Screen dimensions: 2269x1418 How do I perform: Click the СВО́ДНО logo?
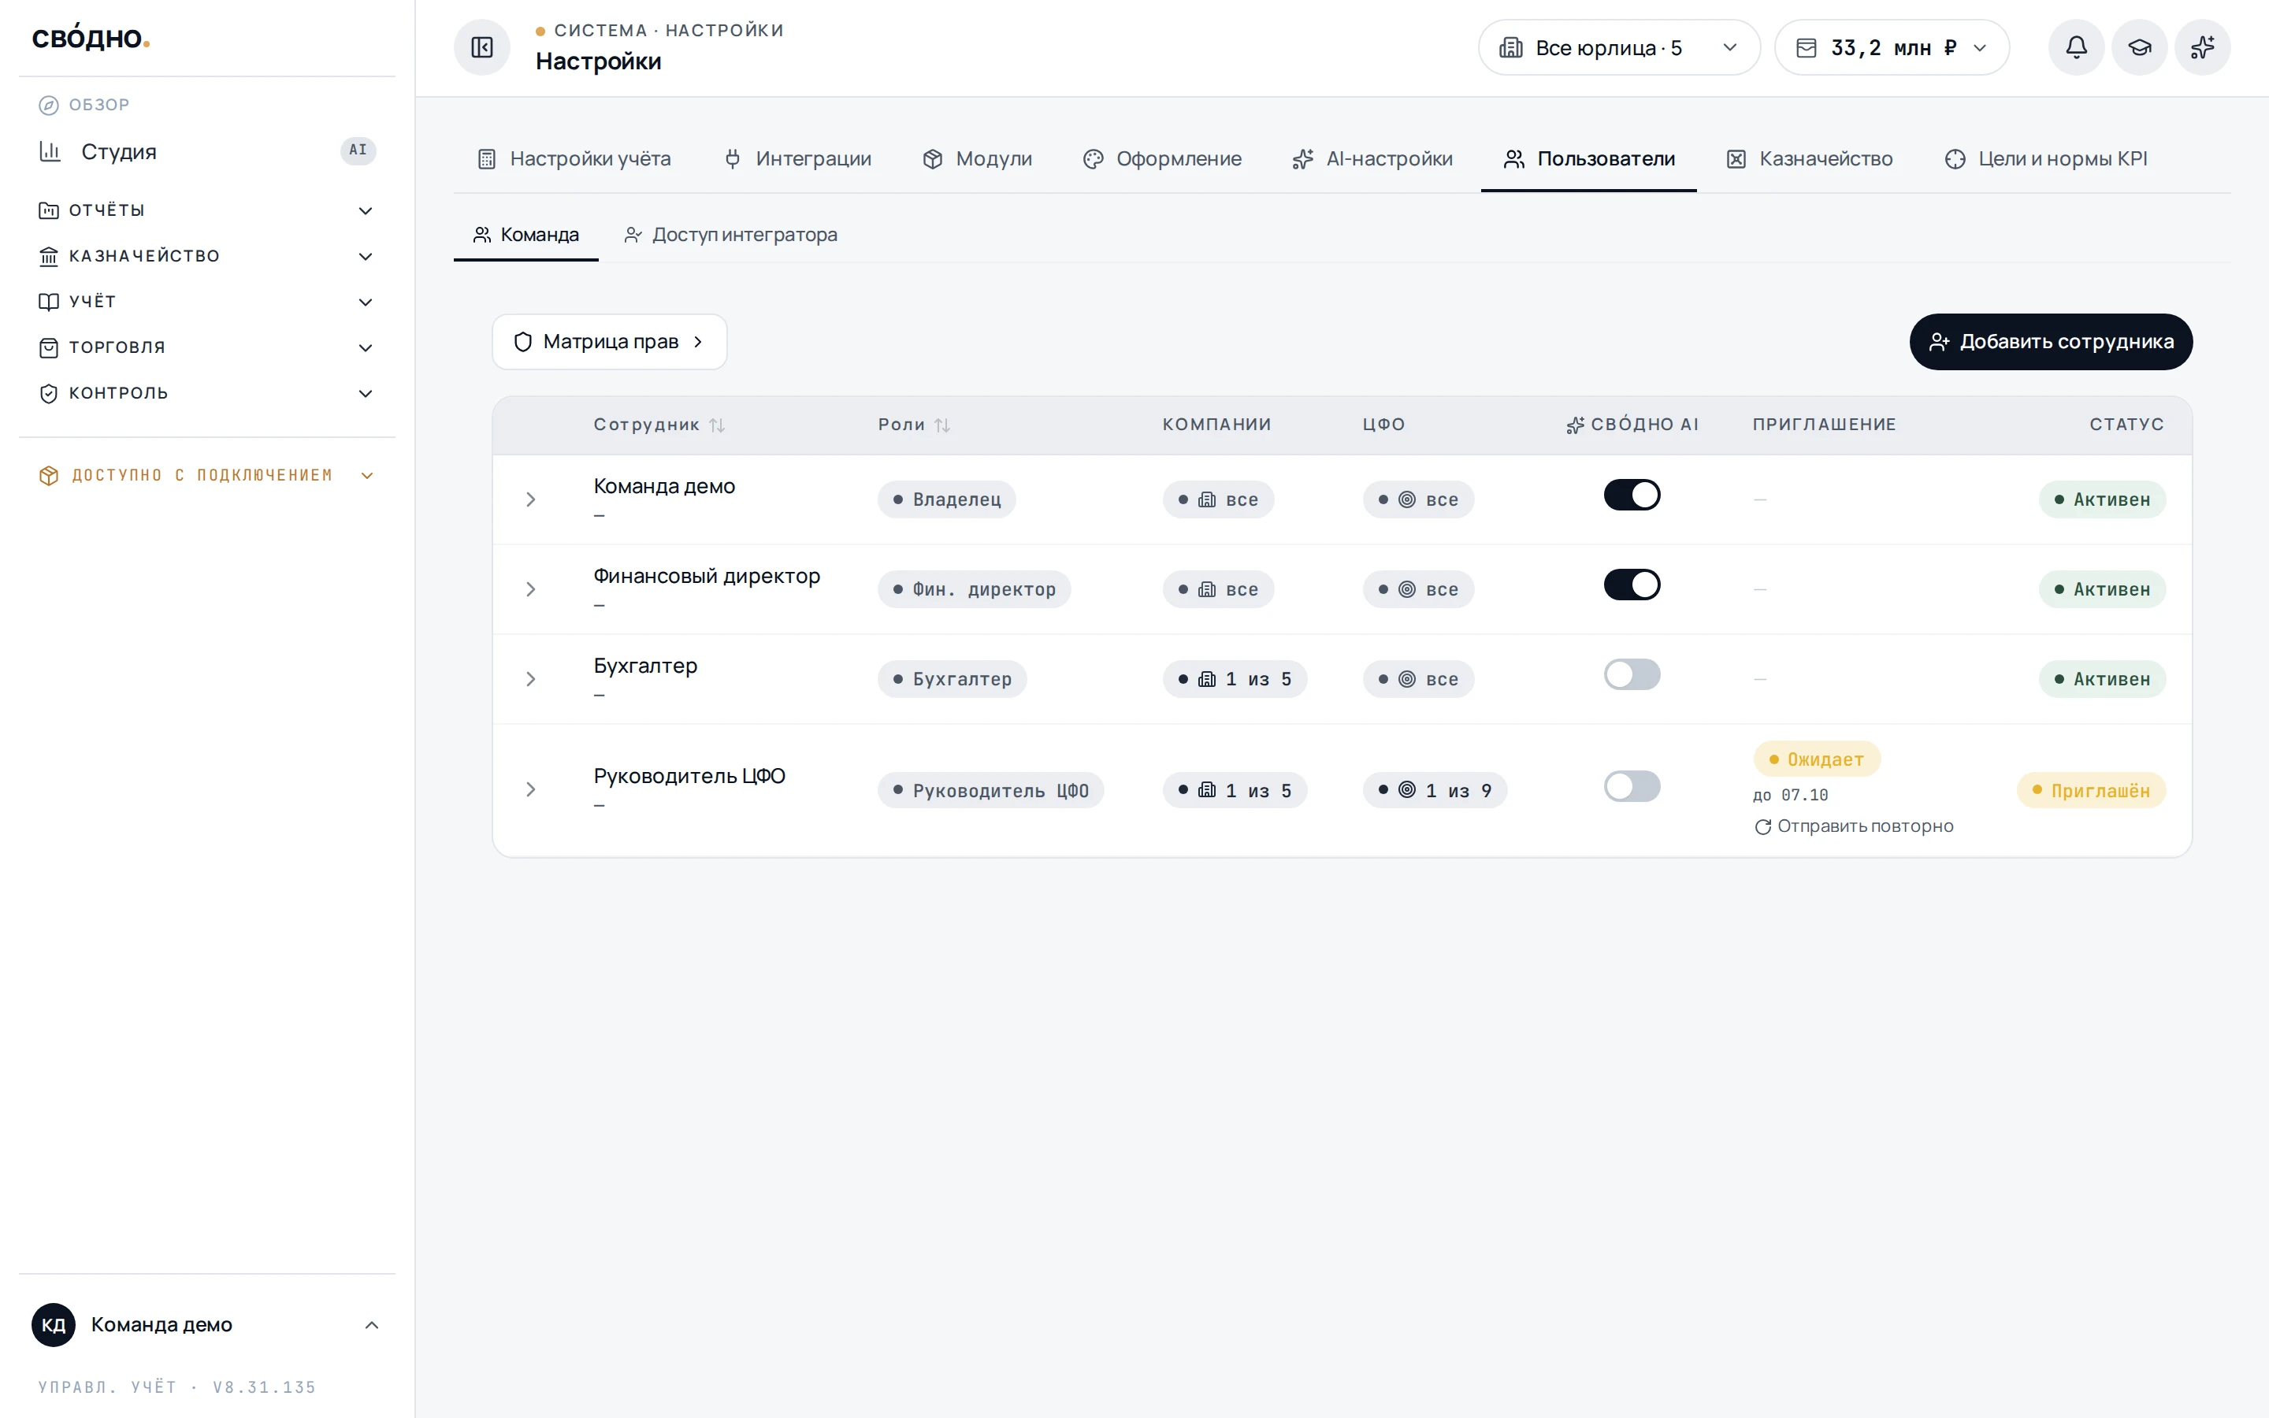click(91, 38)
